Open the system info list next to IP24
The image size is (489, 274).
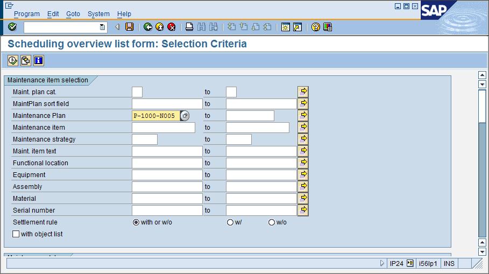click(x=410, y=263)
